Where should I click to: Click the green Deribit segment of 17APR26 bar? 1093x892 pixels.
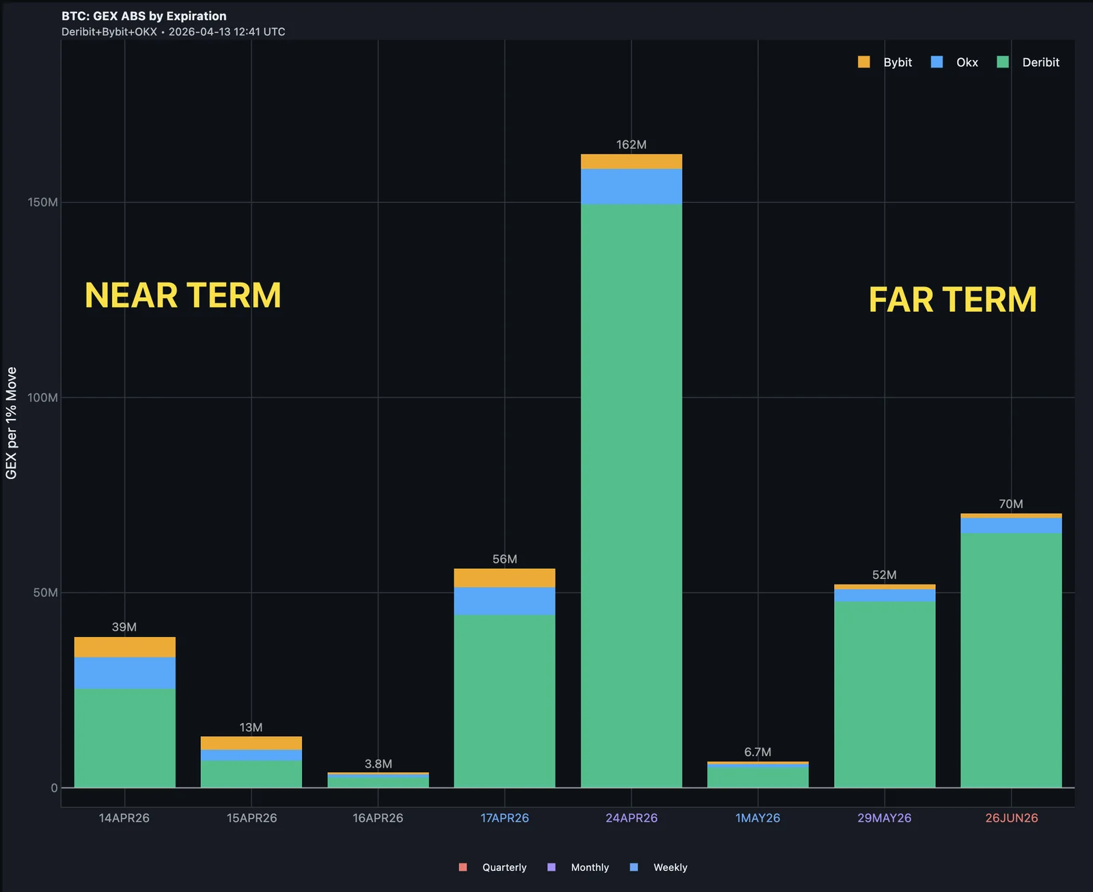pyautogui.click(x=504, y=697)
